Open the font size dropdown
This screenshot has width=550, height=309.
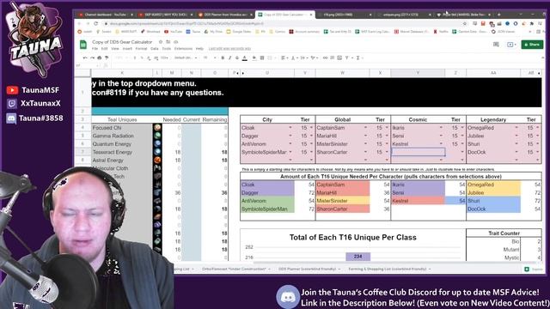pos(210,58)
